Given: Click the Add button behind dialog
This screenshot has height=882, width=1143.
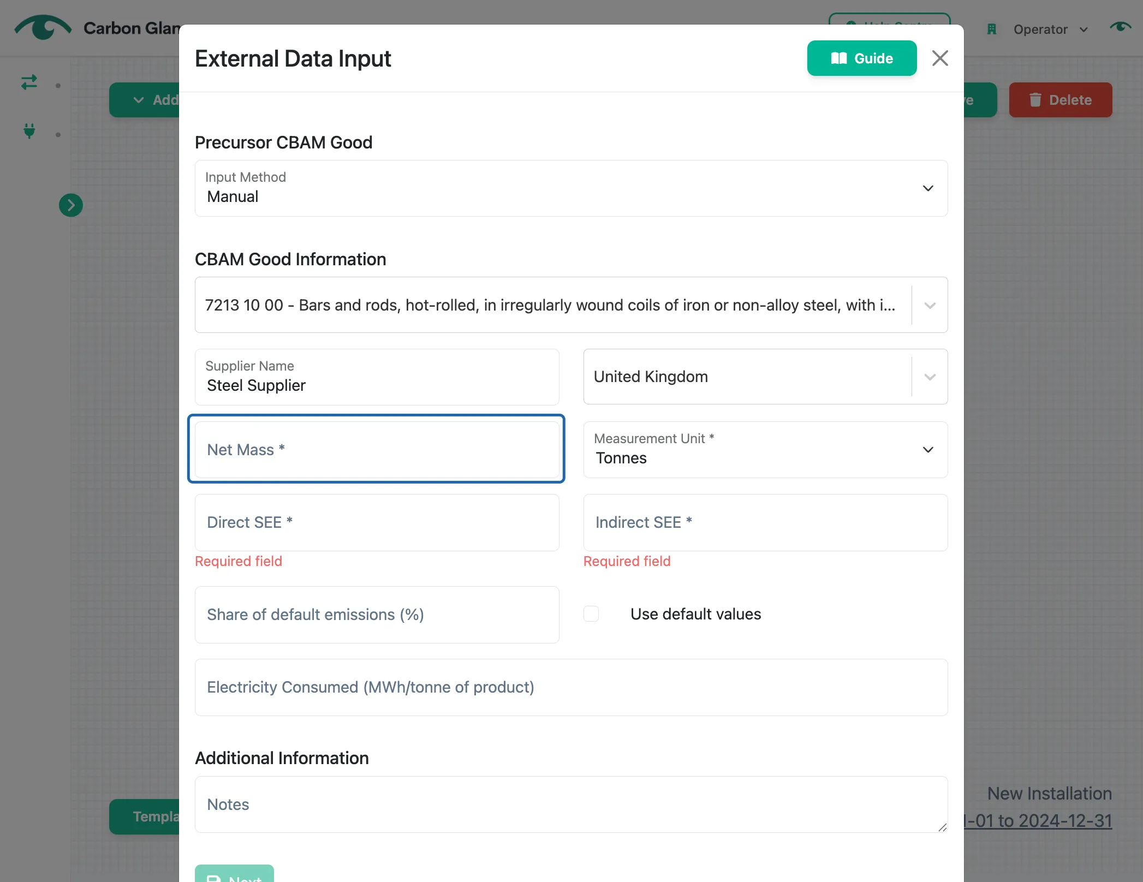Looking at the screenshot, I should pyautogui.click(x=145, y=100).
